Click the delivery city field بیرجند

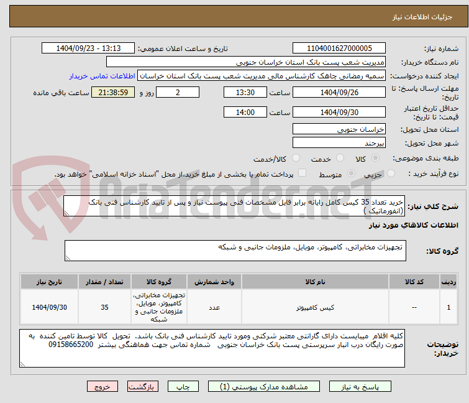click(x=339, y=142)
